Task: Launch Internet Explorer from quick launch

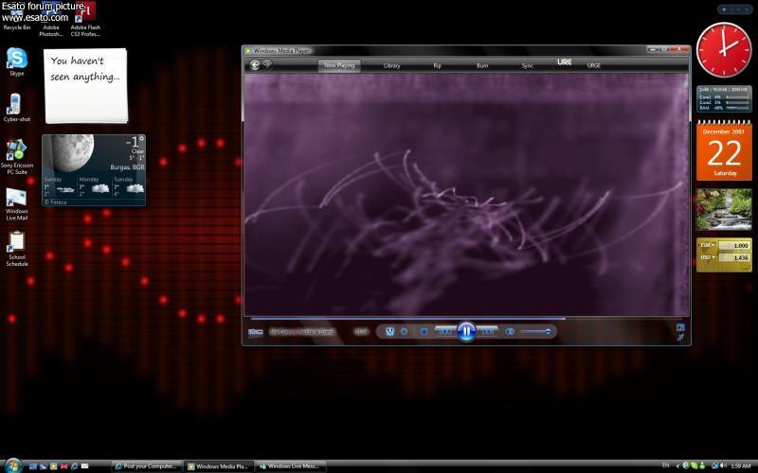Action: pyautogui.click(x=75, y=466)
